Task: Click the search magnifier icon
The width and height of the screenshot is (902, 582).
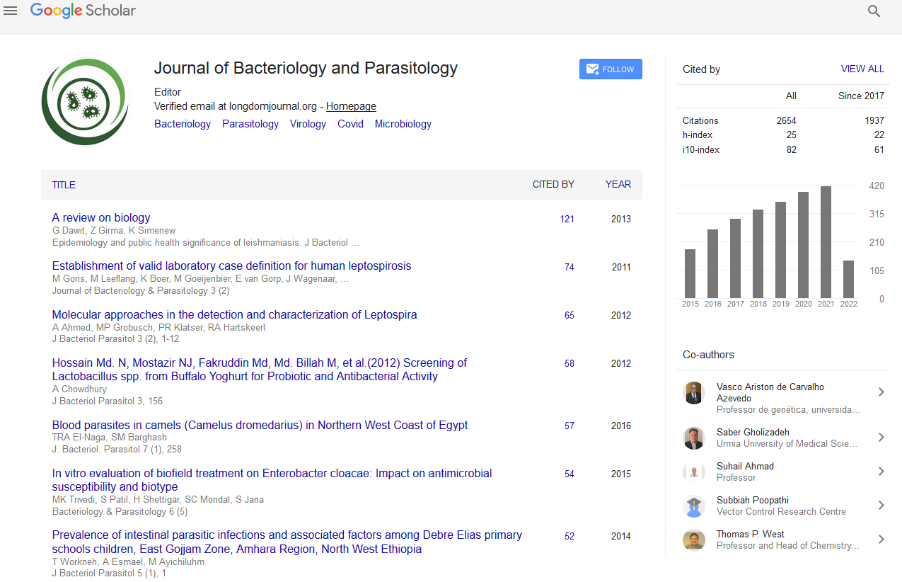Action: (874, 11)
